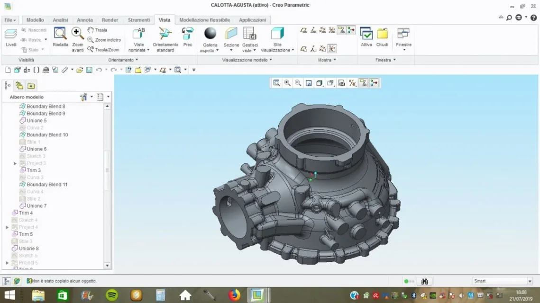Toggle axis display in Mostra ribbon group
The width and height of the screenshot is (540, 303).
point(313,30)
